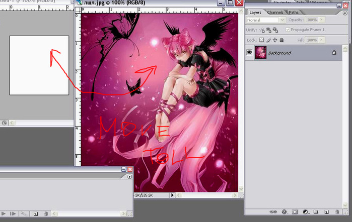
Task: Toggle Lock all padlock icon
Action: 281,40
